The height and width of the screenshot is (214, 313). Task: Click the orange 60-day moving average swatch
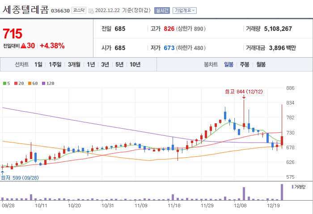pyautogui.click(x=30, y=84)
